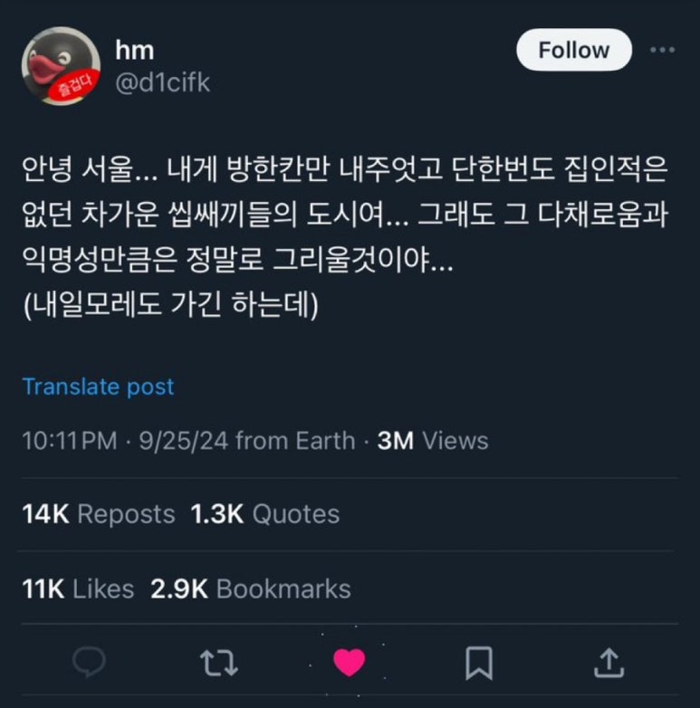Click the "from Earth" location label
Screen dimensions: 700x708
tap(295, 441)
